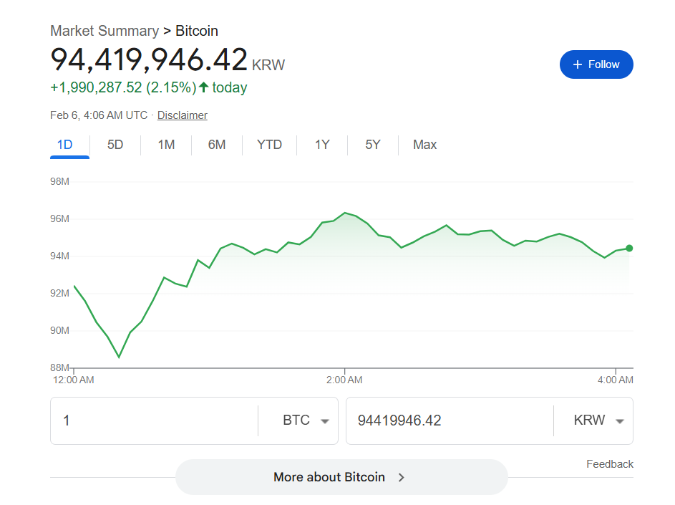This screenshot has height=505, width=675.
Task: Click the Follow button
Action: 596,64
